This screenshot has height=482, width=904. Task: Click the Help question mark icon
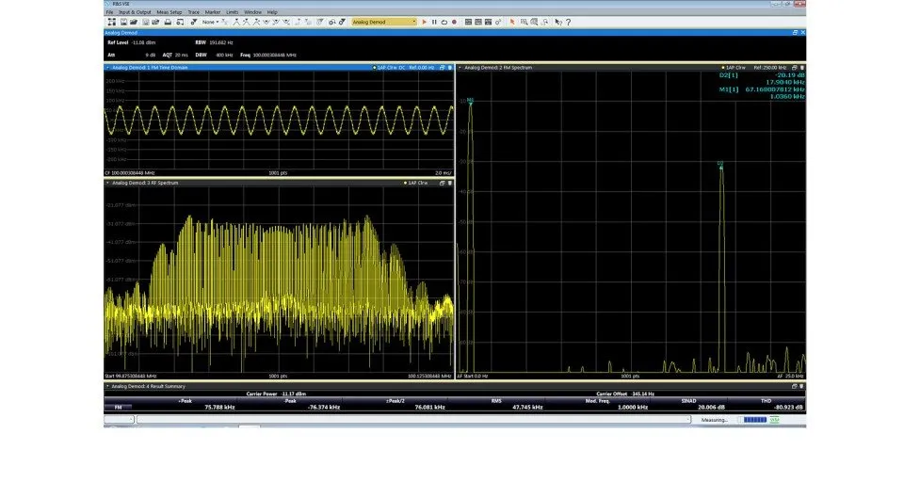569,22
